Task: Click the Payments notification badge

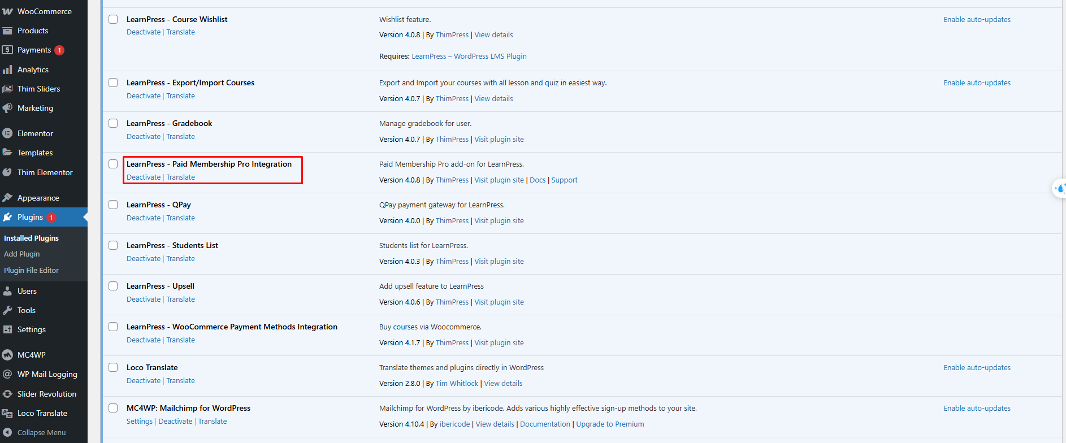Action: pyautogui.click(x=59, y=50)
